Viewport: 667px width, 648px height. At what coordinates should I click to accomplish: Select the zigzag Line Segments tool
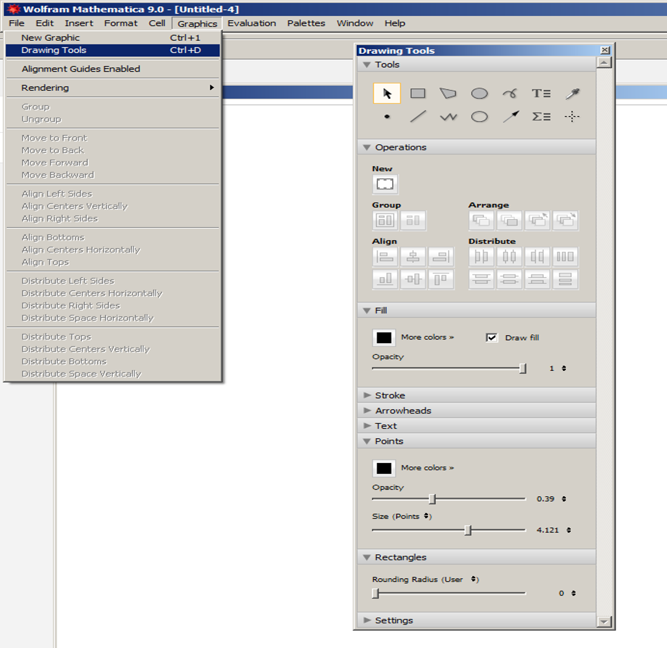448,117
